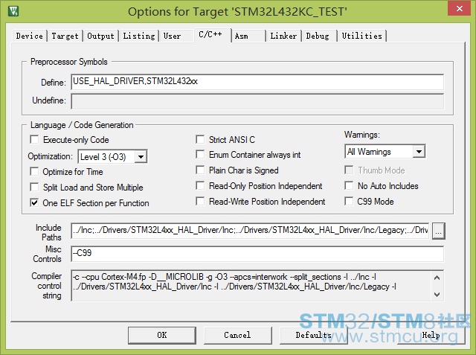Click the Include Paths text field

250,231
